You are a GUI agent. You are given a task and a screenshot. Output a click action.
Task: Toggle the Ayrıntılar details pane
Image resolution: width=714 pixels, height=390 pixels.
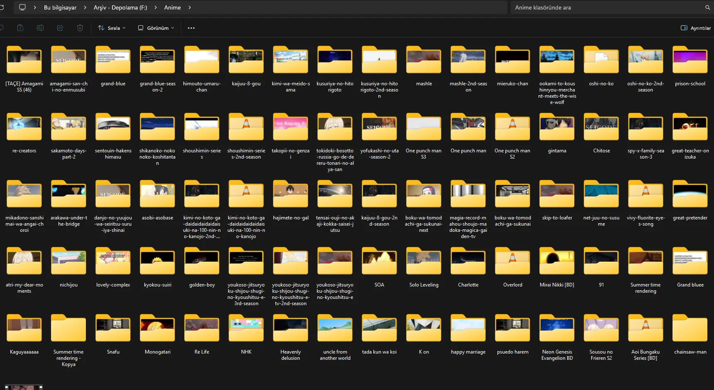tap(696, 28)
